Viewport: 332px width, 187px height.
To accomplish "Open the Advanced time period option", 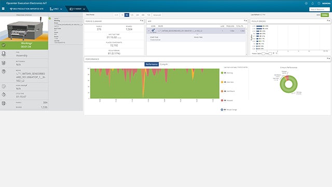I will (x=157, y=15).
